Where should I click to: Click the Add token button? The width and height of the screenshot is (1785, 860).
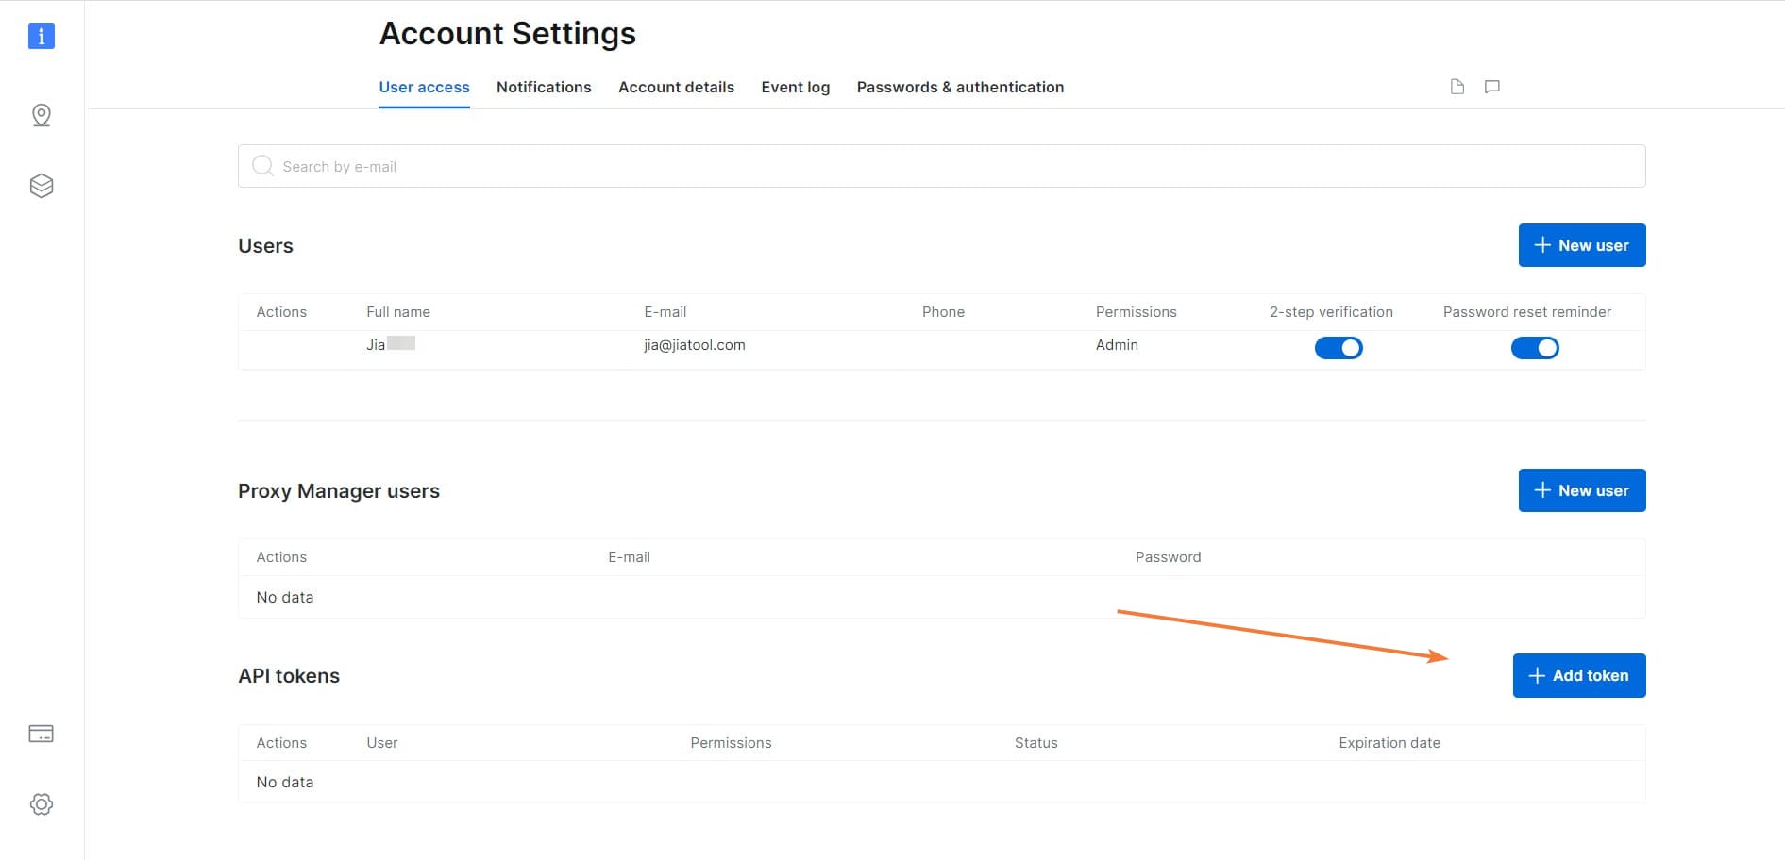coord(1578,675)
